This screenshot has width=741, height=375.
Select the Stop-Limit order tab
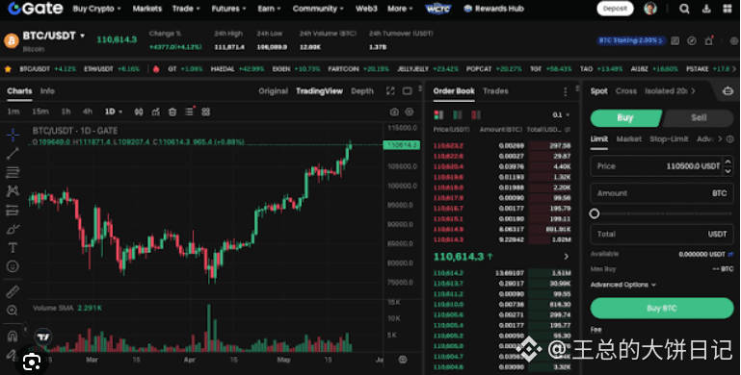669,139
